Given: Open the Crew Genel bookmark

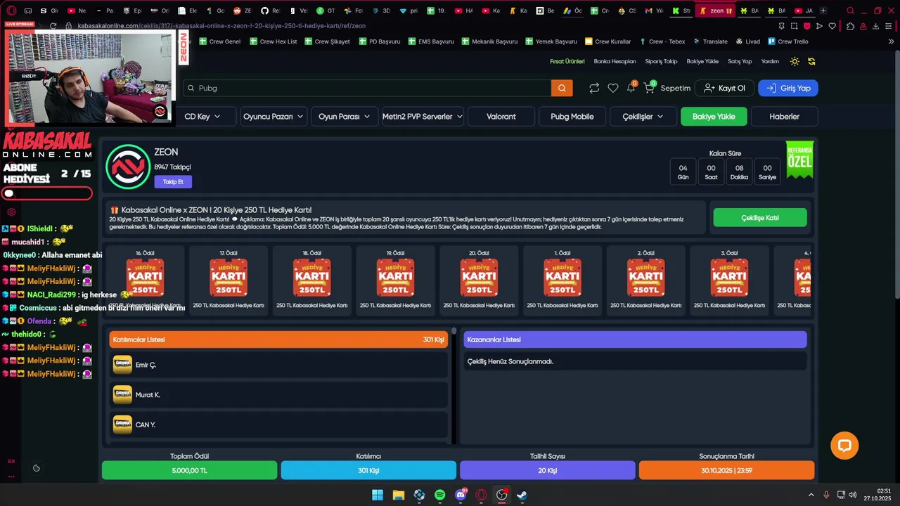Looking at the screenshot, I should pyautogui.click(x=220, y=41).
